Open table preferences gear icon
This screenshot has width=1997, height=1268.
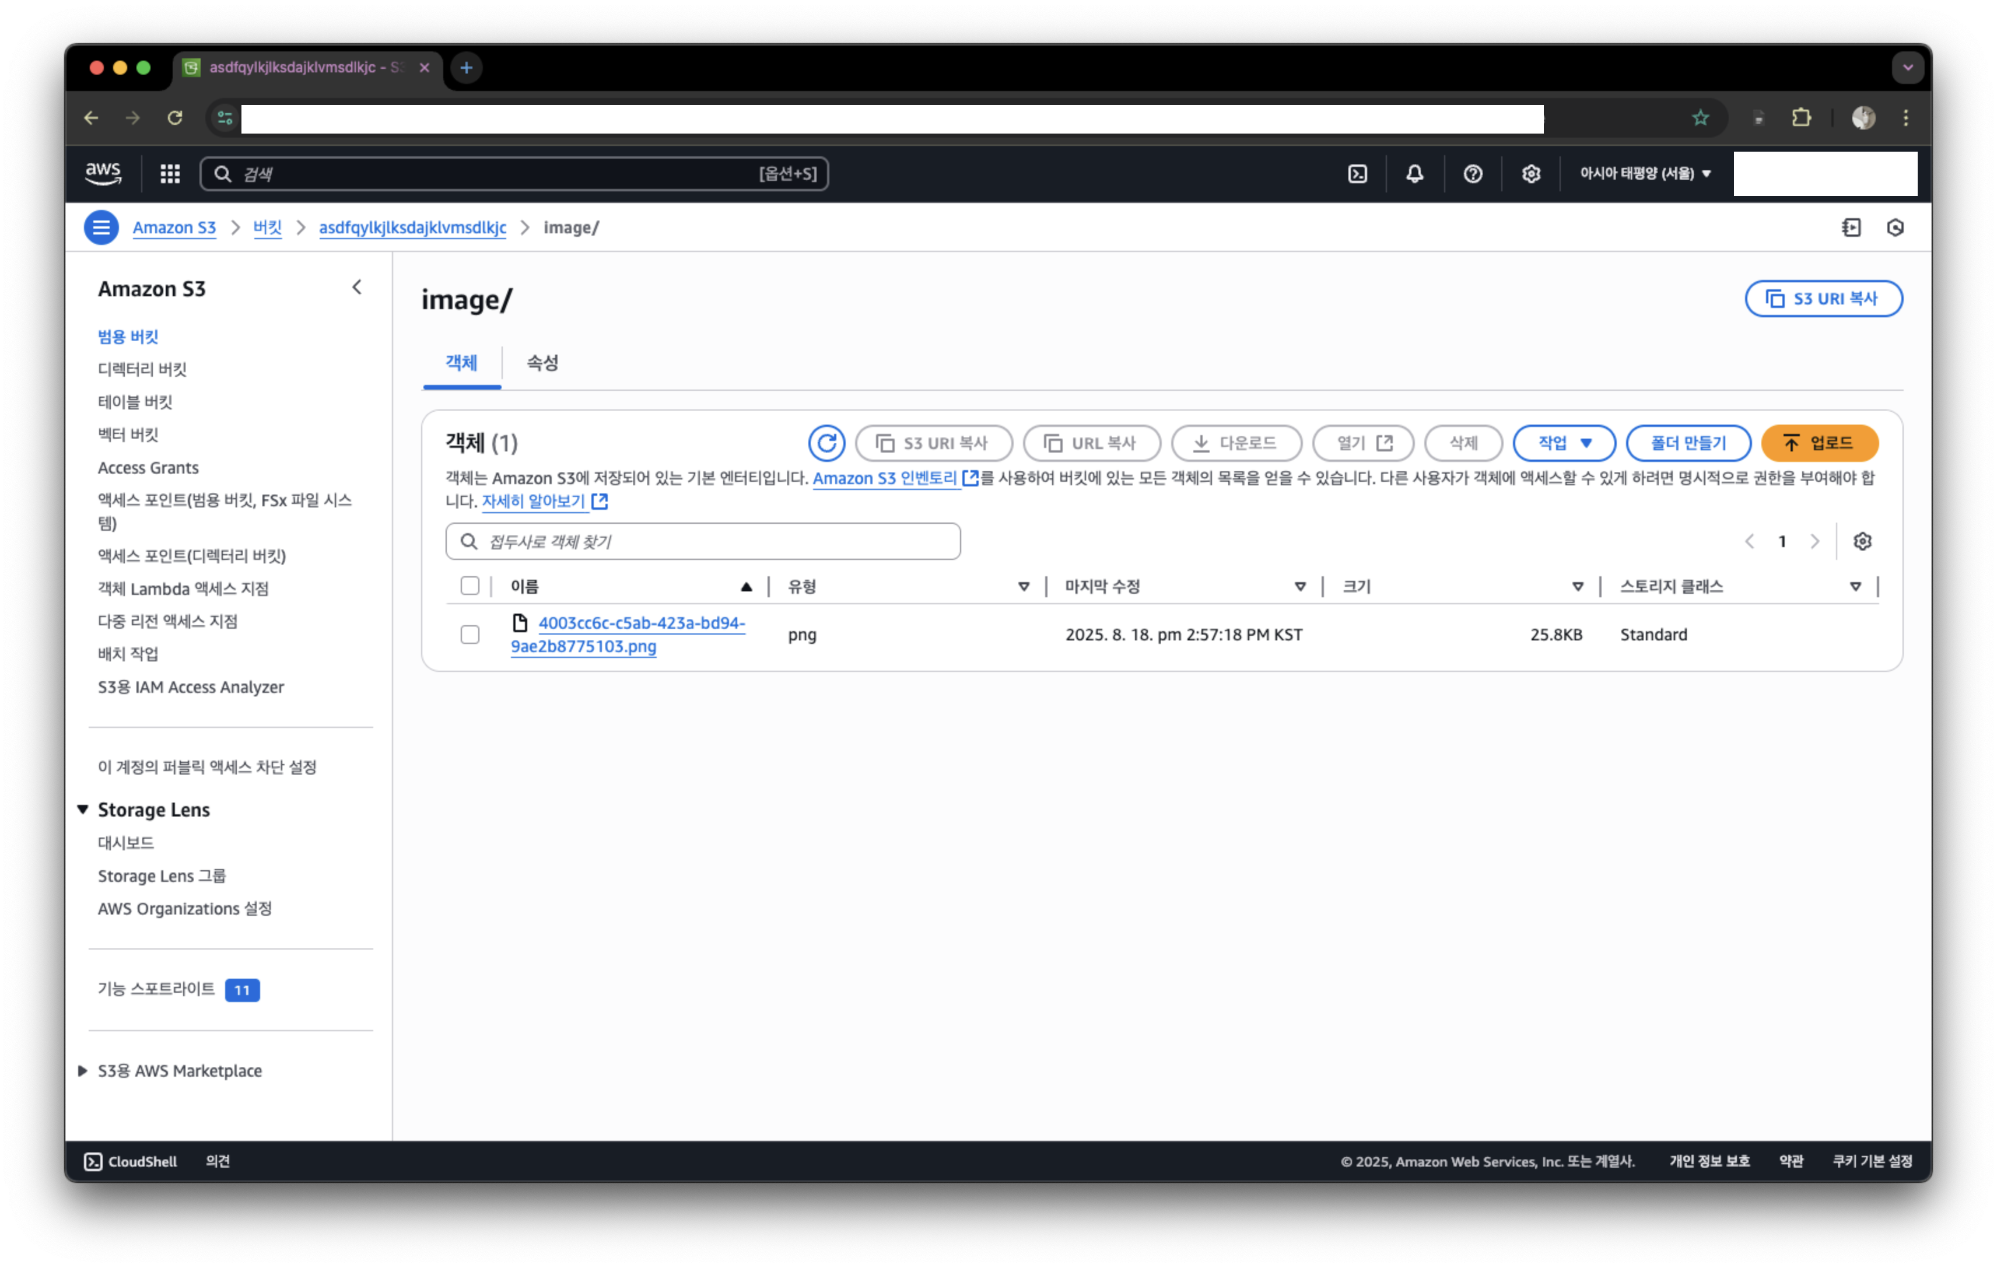click(x=1862, y=541)
